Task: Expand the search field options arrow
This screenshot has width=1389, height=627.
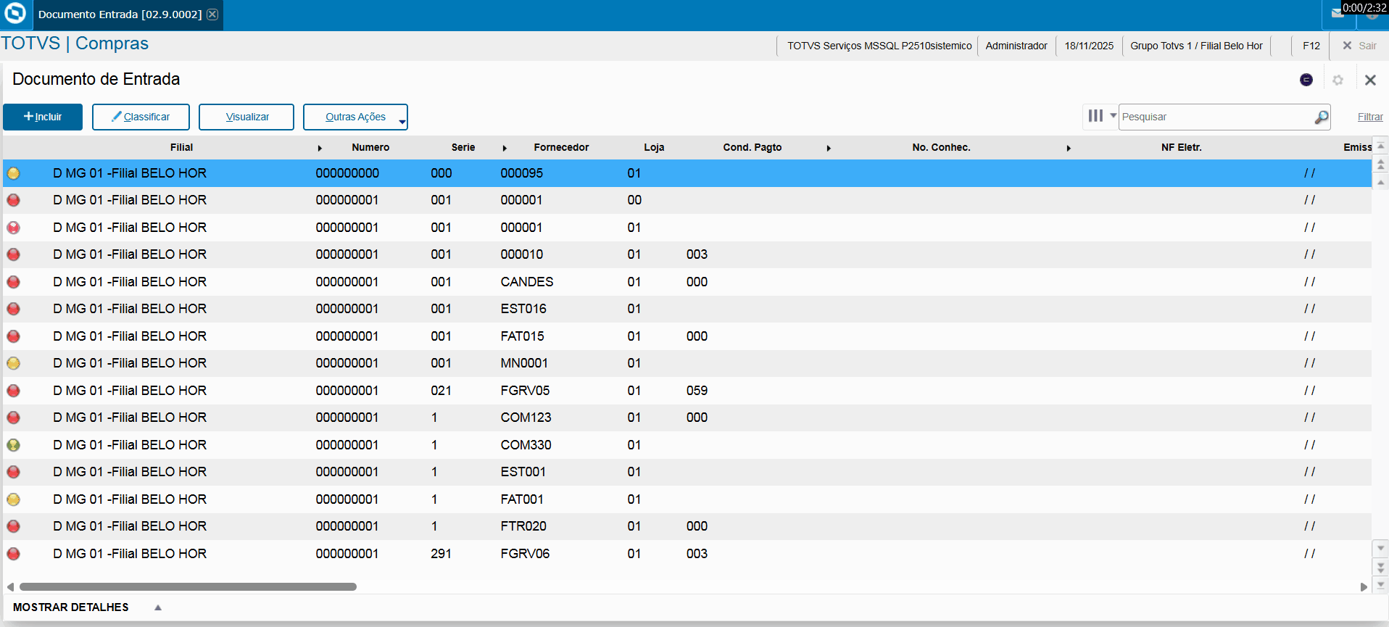Action: click(x=1114, y=115)
